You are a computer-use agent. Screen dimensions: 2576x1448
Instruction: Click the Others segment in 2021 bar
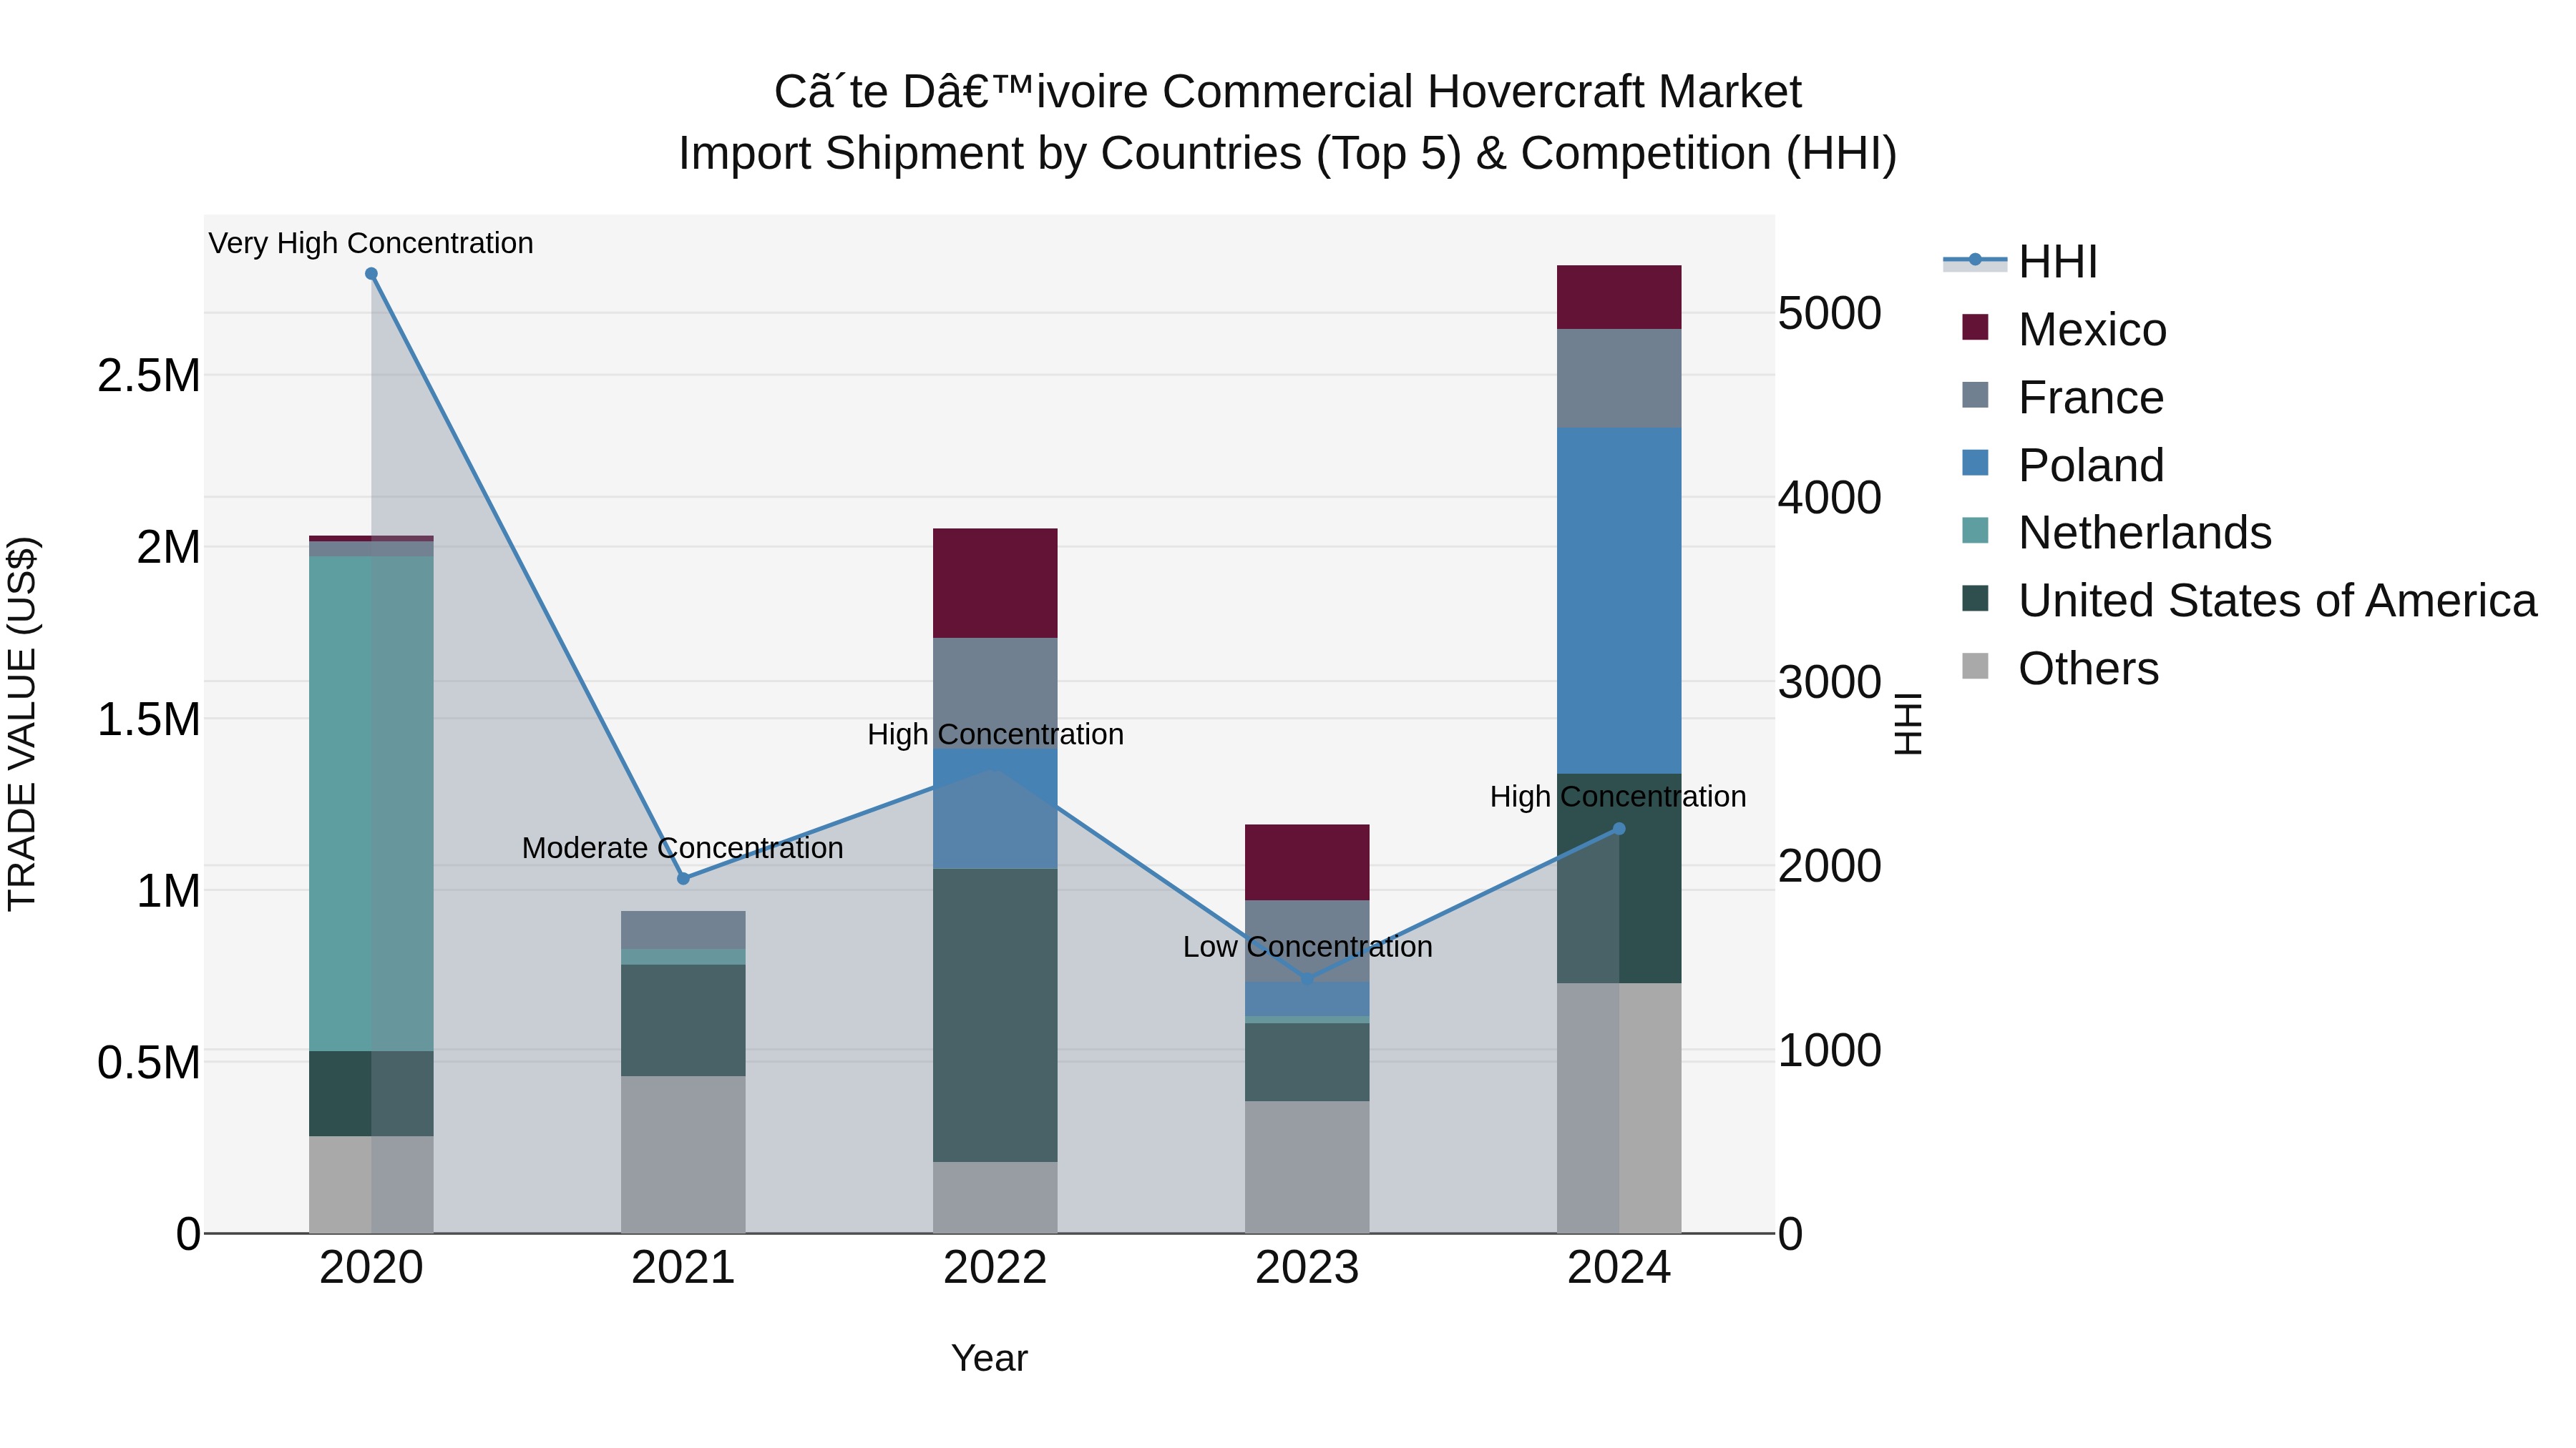(683, 1154)
